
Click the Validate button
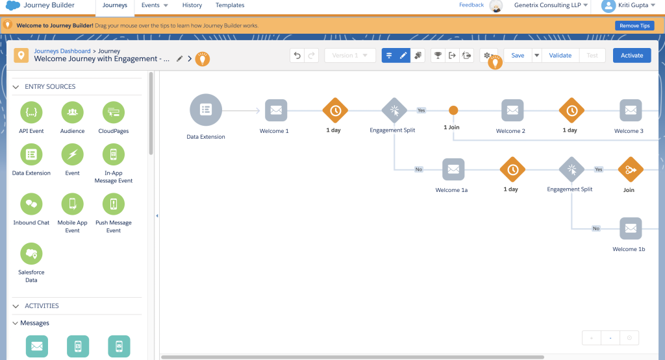coord(560,56)
